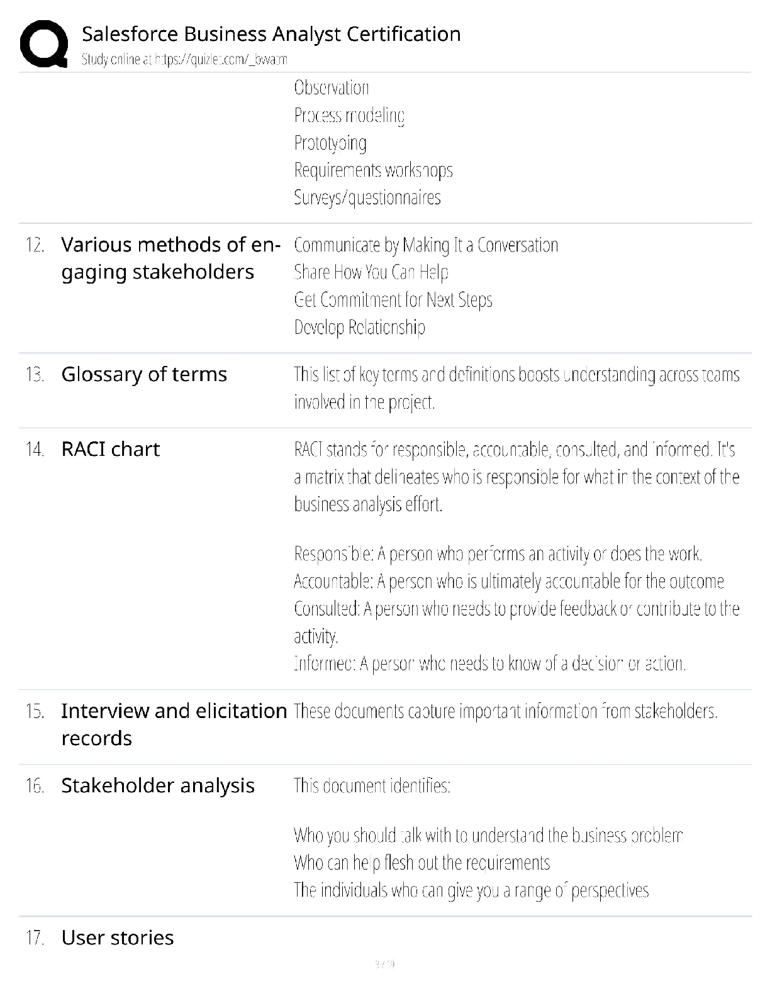Click 'Surveys/questionnaires' text

click(x=367, y=197)
